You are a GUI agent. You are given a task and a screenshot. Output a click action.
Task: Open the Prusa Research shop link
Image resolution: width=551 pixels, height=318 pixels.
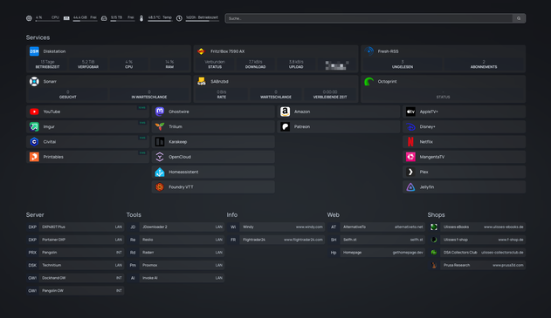tap(483, 265)
